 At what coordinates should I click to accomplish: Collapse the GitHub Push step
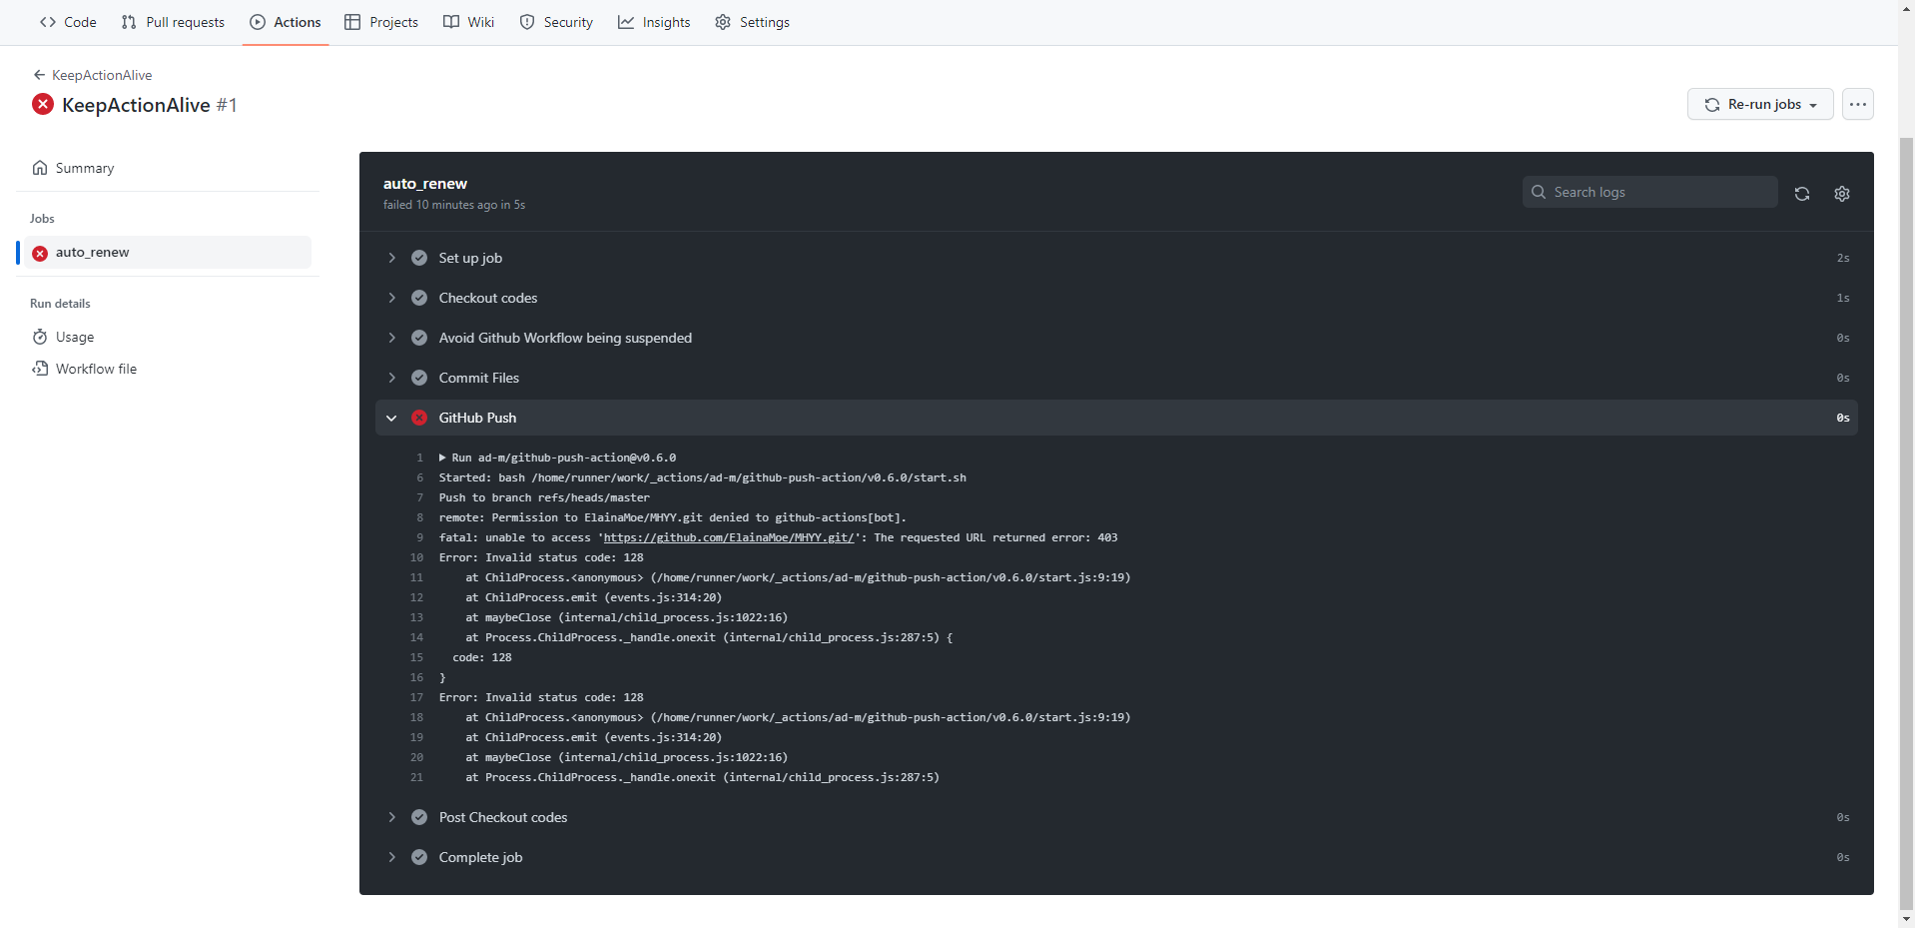[x=391, y=418]
